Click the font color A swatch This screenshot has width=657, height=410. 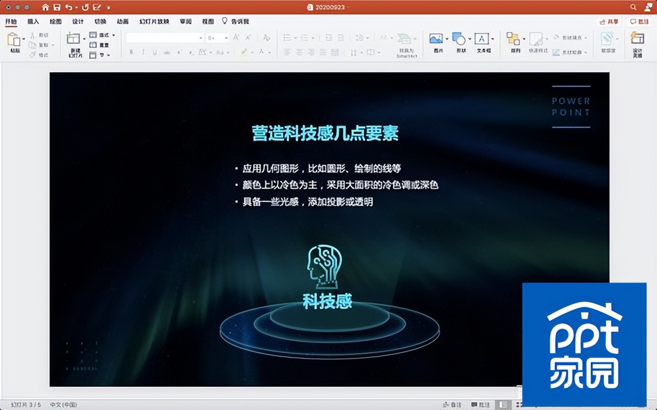(262, 52)
